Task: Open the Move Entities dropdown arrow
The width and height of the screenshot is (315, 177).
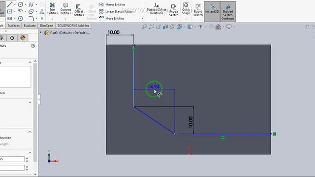Action: pyautogui.click(x=143, y=19)
